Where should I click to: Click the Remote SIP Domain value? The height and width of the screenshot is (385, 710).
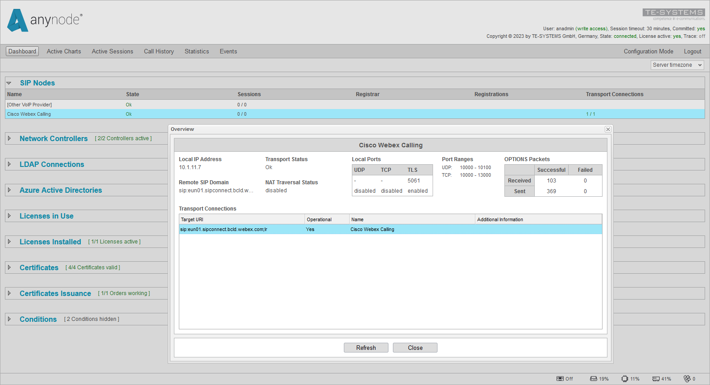[216, 190]
